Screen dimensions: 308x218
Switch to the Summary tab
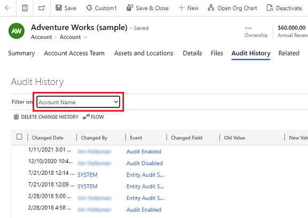click(21, 53)
